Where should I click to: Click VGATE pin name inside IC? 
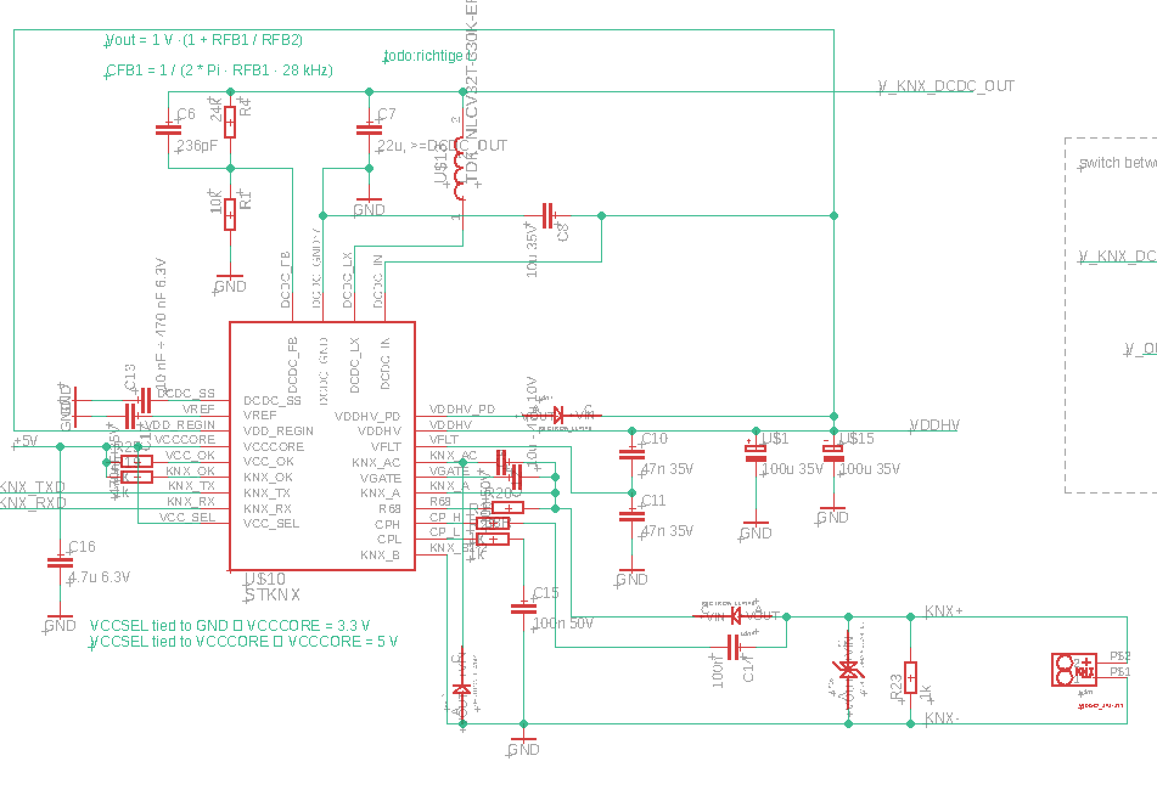click(x=380, y=478)
